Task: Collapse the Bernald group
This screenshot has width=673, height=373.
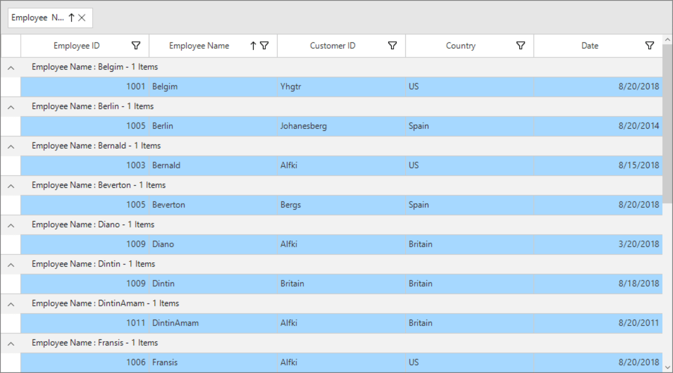Action: 10,146
